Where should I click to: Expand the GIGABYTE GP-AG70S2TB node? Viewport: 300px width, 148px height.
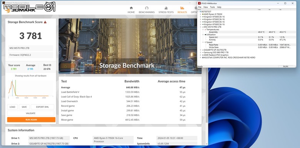[x=200, y=50]
